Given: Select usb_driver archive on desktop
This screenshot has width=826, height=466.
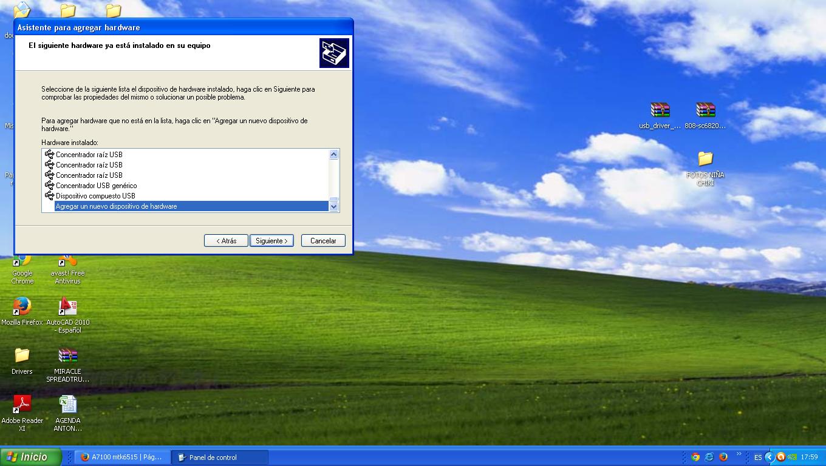Looking at the screenshot, I should [660, 115].
